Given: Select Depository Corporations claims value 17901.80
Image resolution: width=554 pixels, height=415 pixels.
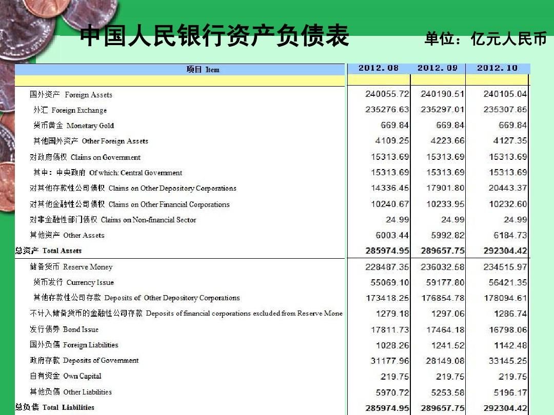Looking at the screenshot, I should (x=445, y=188).
